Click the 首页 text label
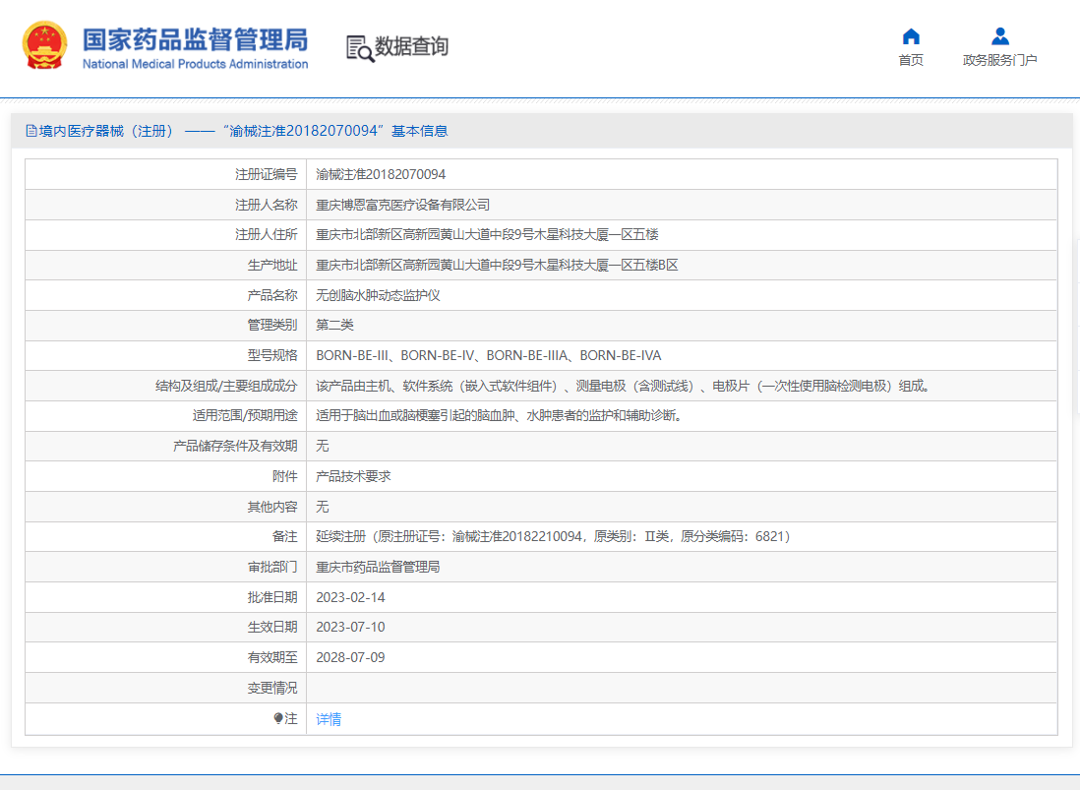1080x790 pixels. 911,60
